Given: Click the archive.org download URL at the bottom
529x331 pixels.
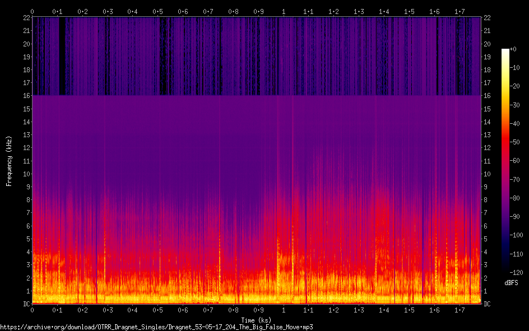Looking at the screenshot, I should click(156, 327).
